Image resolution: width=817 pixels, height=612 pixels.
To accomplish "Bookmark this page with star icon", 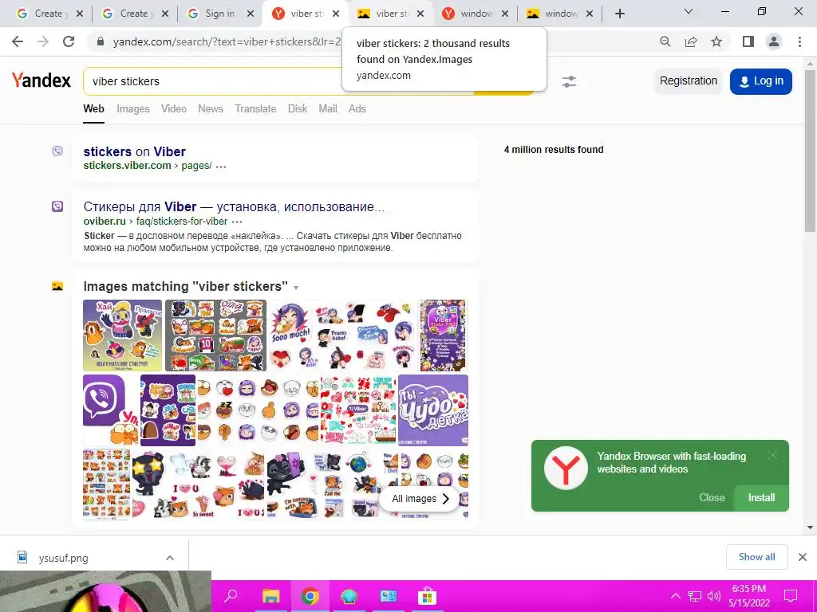I will coord(716,41).
